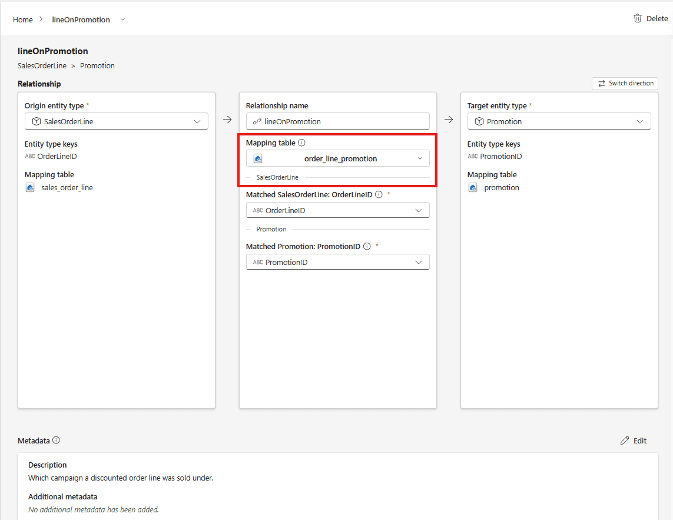Viewport: 673px width, 520px height.
Task: Expand the order_line_promotion mapping table dropdown
Action: pos(338,158)
